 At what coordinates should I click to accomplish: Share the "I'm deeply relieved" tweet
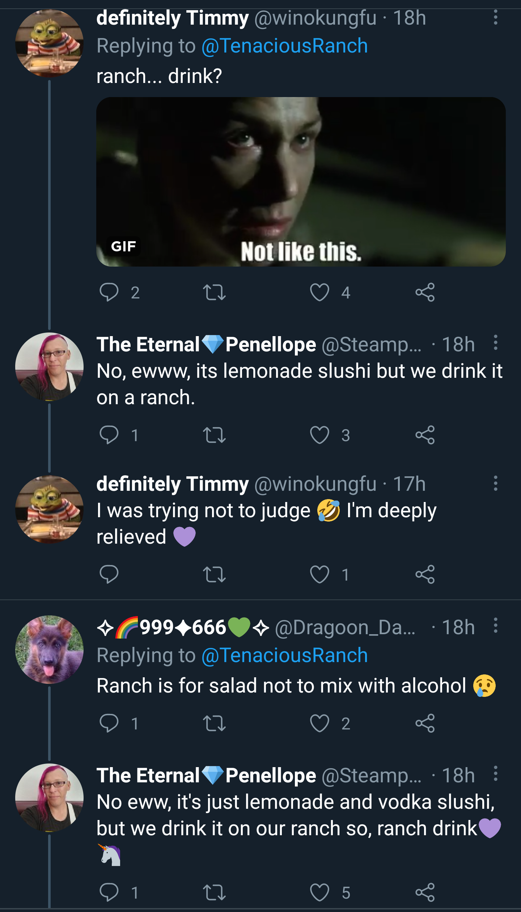(425, 574)
